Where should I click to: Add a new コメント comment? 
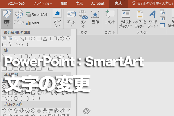[110, 17]
